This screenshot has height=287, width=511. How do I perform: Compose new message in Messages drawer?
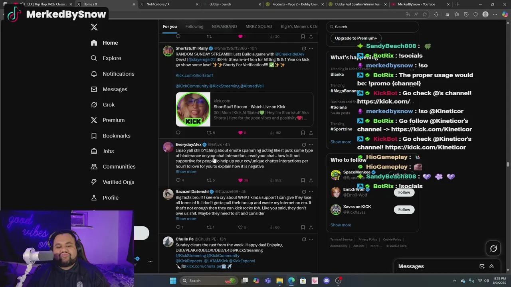pyautogui.click(x=482, y=266)
